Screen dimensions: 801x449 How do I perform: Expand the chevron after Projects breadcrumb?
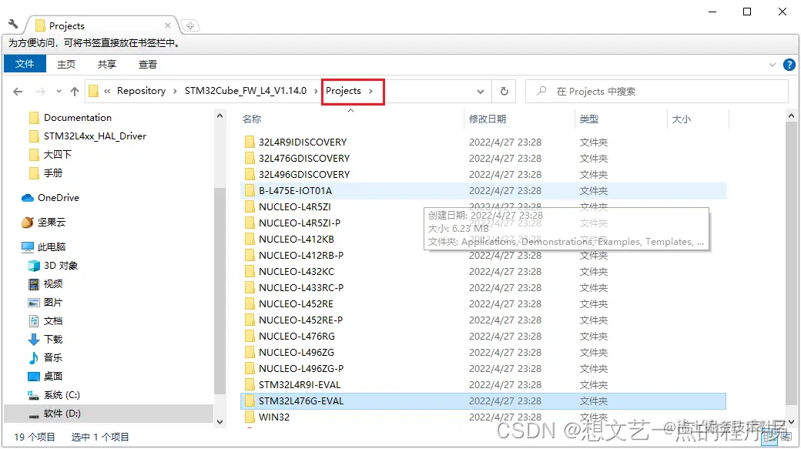(x=371, y=91)
